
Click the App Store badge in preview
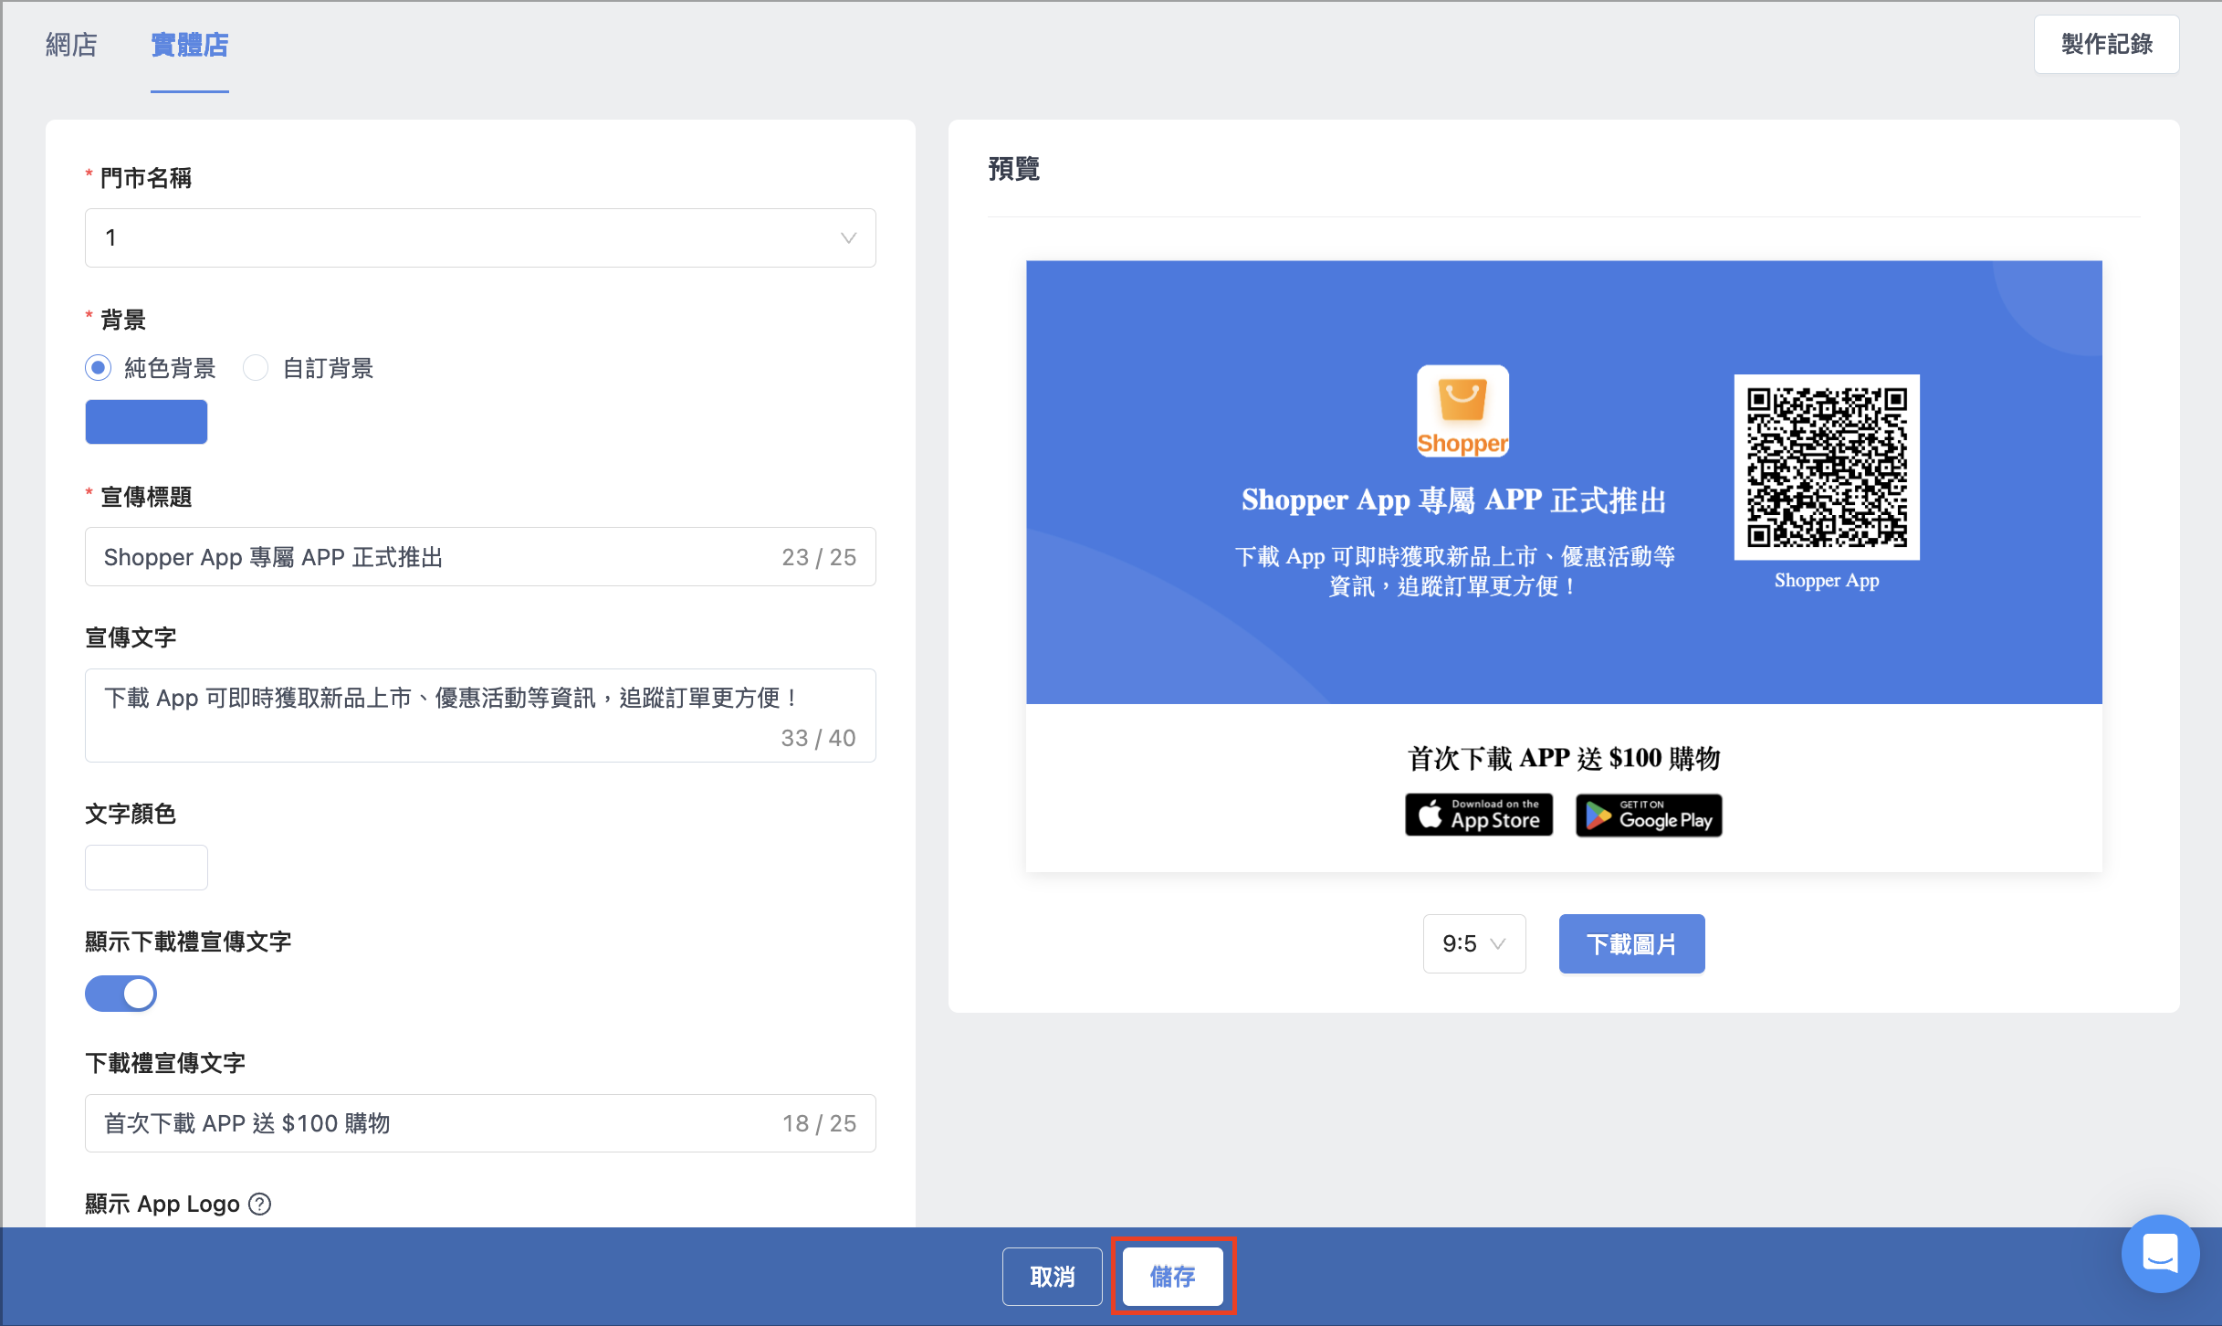click(x=1479, y=815)
